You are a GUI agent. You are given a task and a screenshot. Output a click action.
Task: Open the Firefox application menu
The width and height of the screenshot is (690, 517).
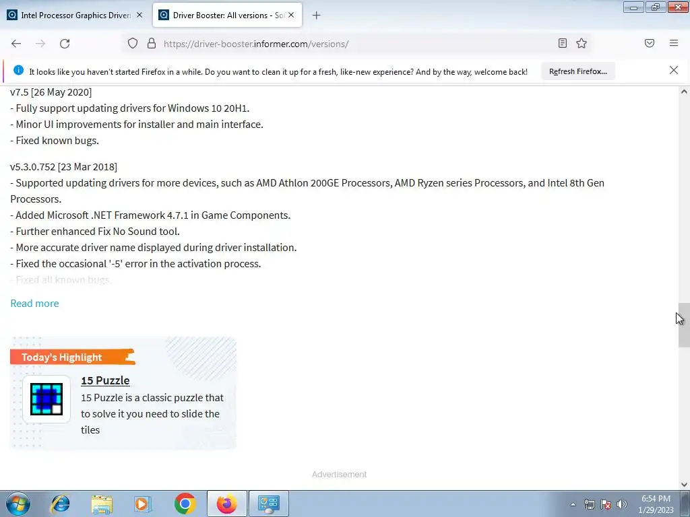[674, 43]
